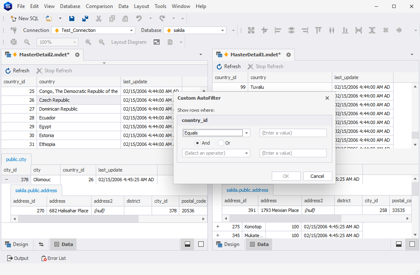Click the New SQL toolbar button
The height and width of the screenshot is (275, 420).
point(24,19)
